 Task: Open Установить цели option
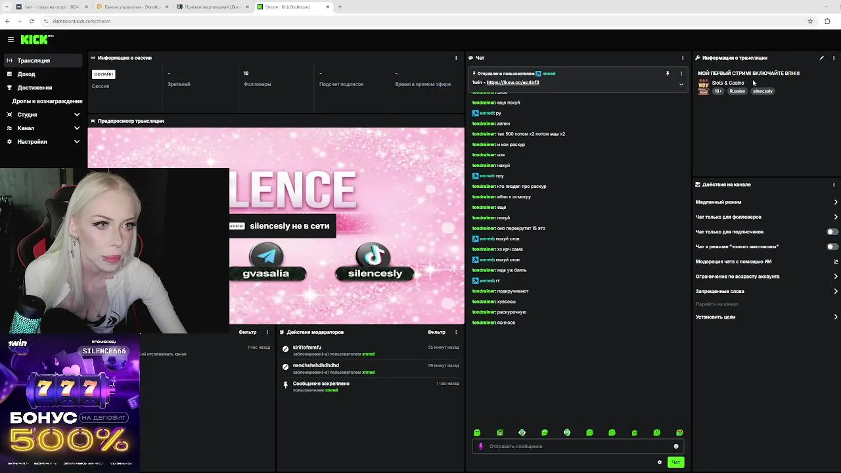click(x=766, y=317)
